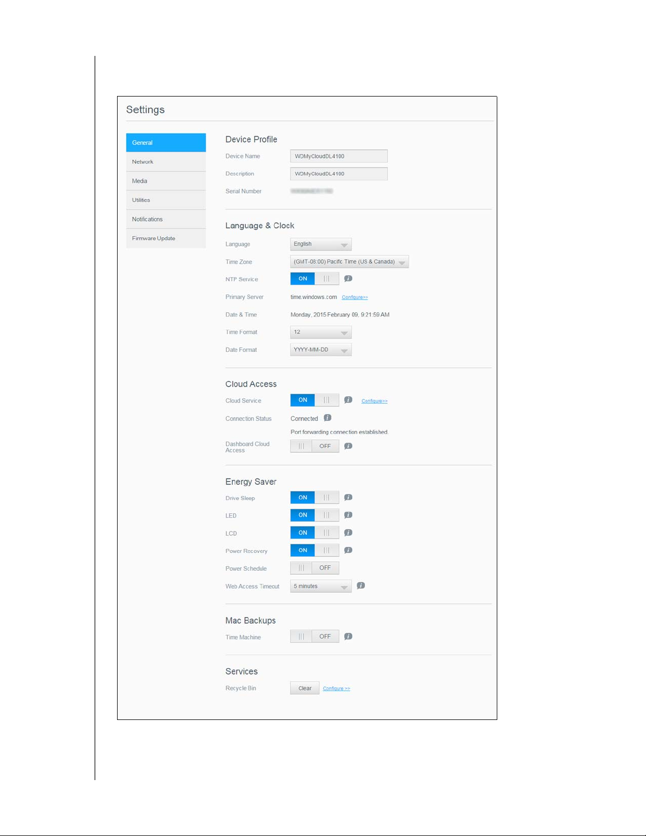The height and width of the screenshot is (836, 646).
Task: Click the time.windows.com server text
Action: [x=314, y=297]
